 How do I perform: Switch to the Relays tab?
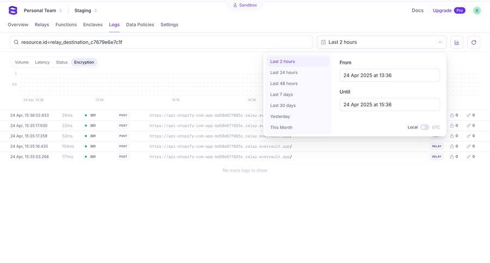point(42,24)
